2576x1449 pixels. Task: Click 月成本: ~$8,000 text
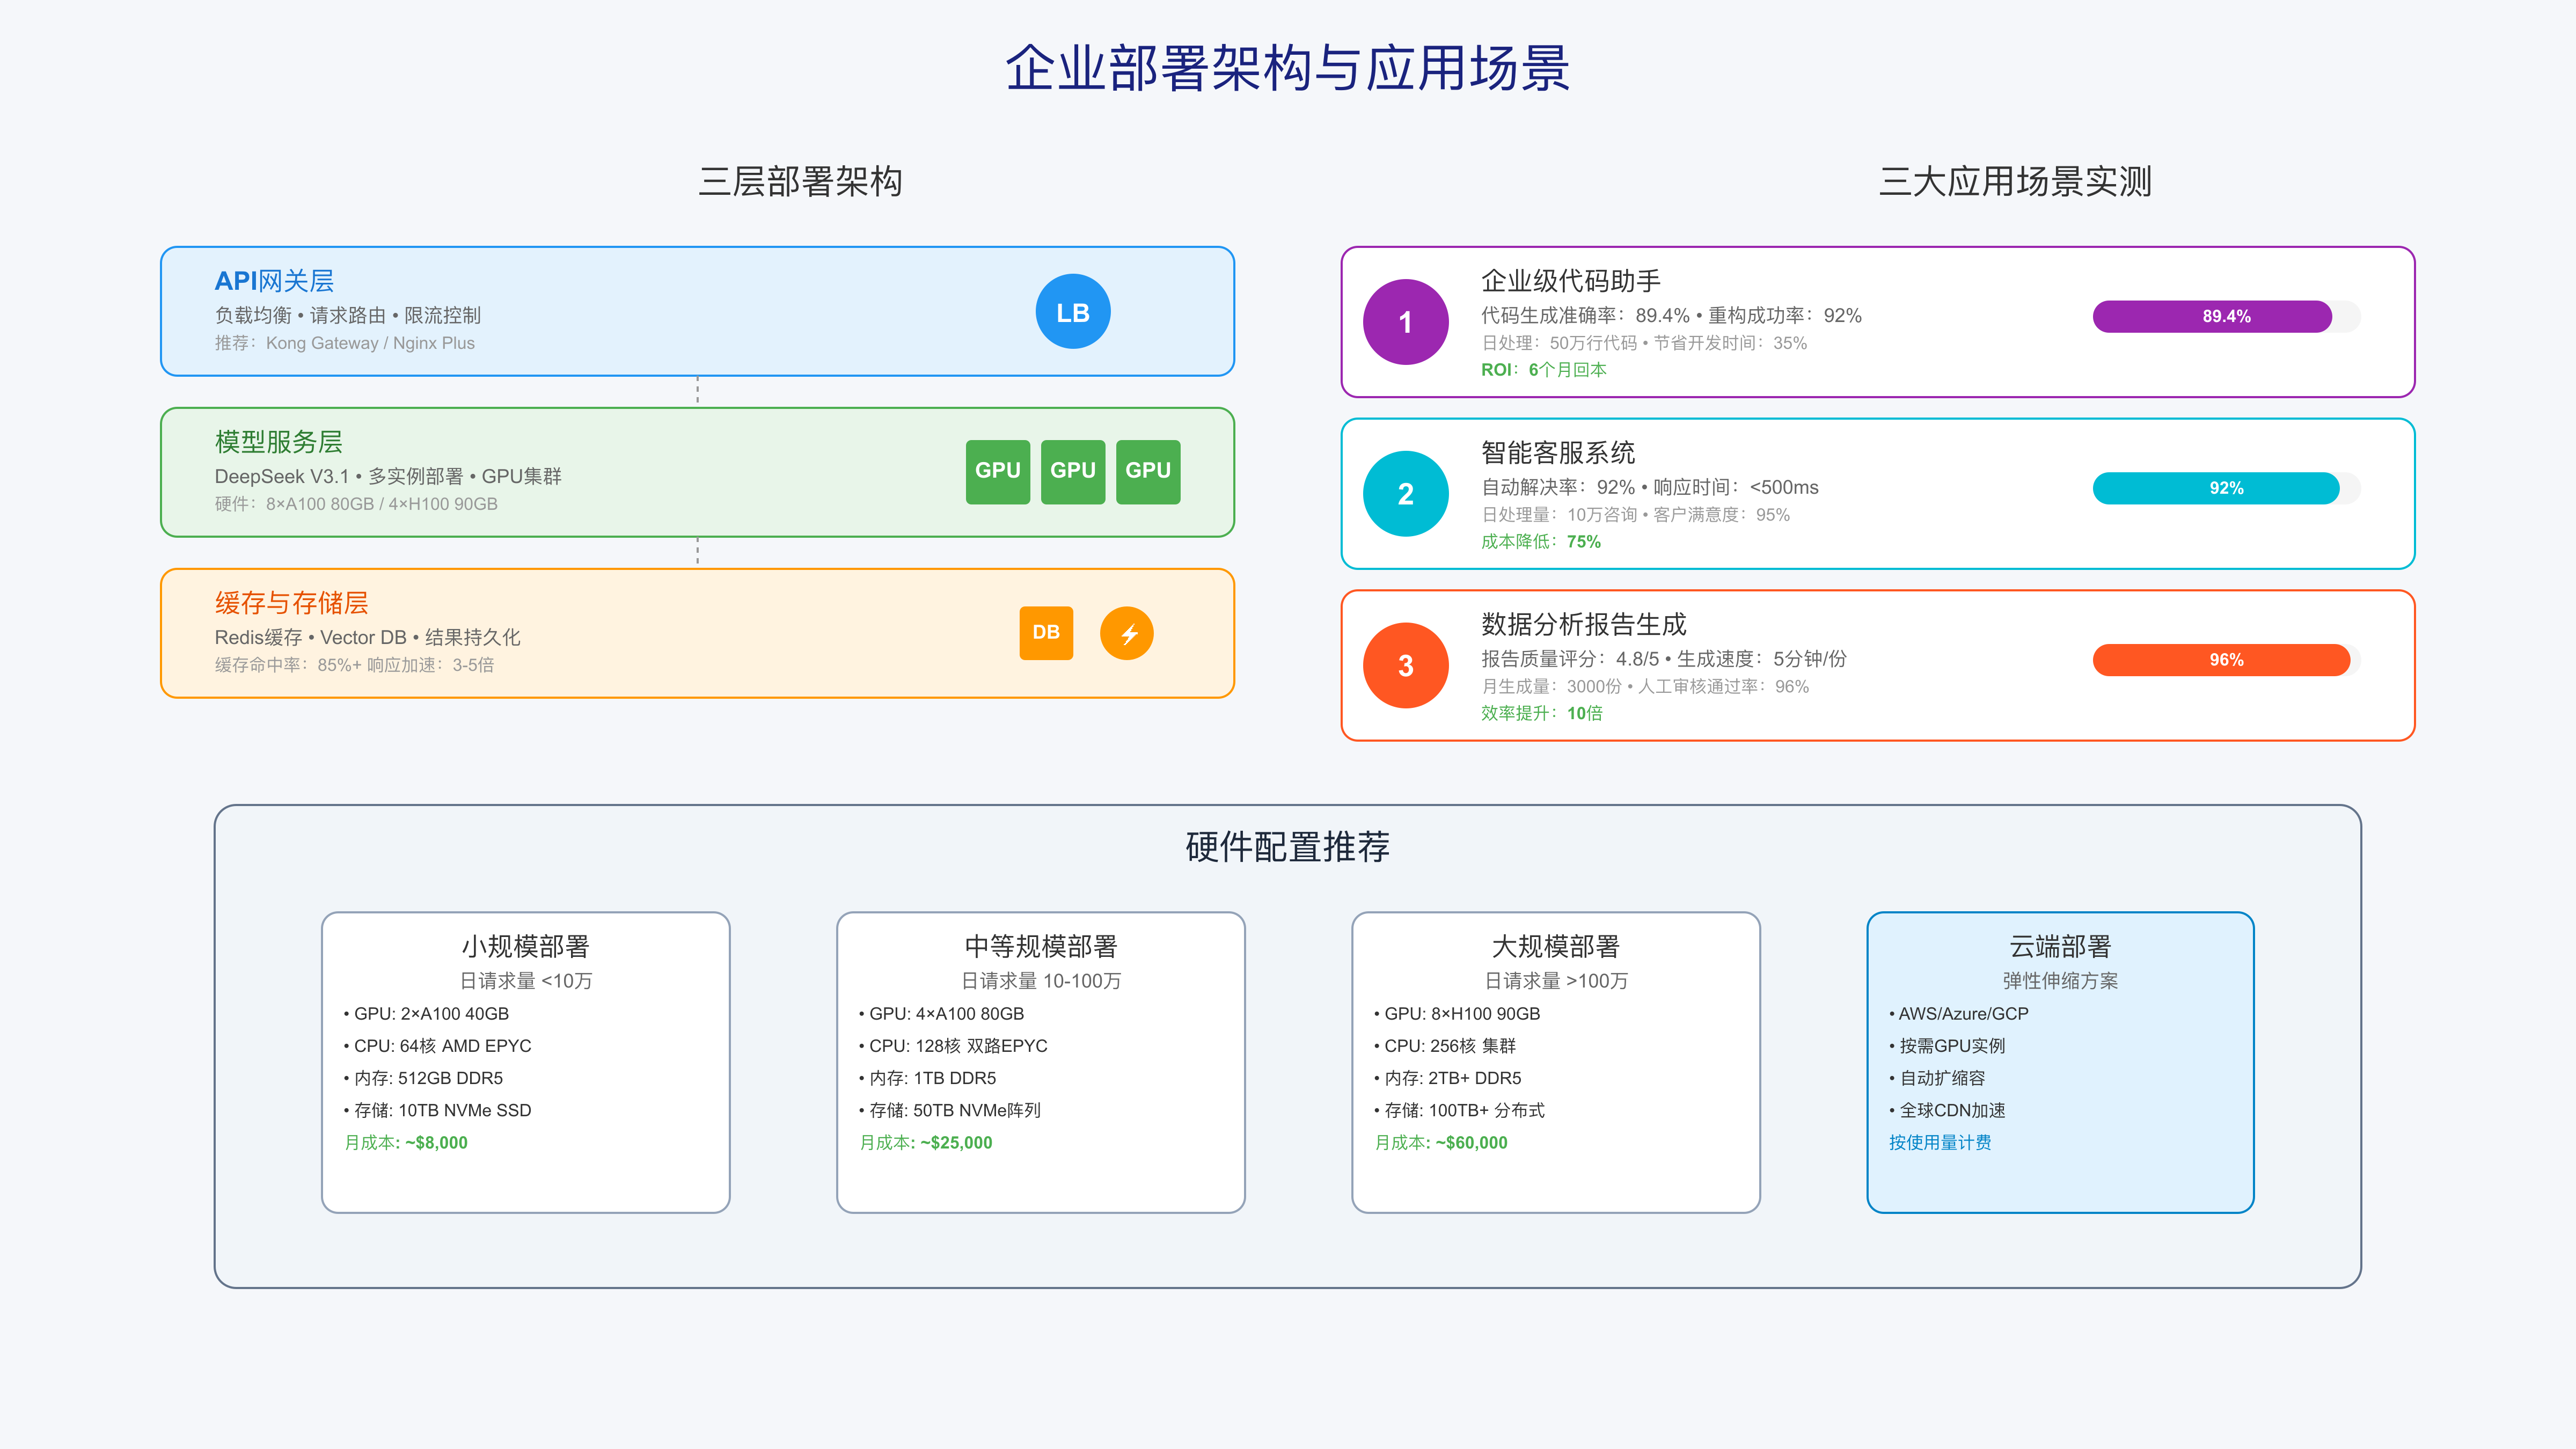click(406, 1143)
